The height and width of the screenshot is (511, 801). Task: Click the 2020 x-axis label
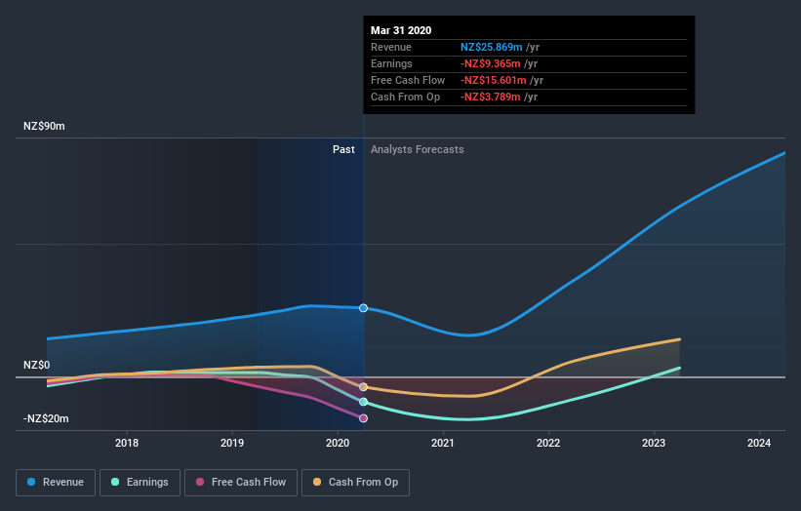pyautogui.click(x=338, y=443)
